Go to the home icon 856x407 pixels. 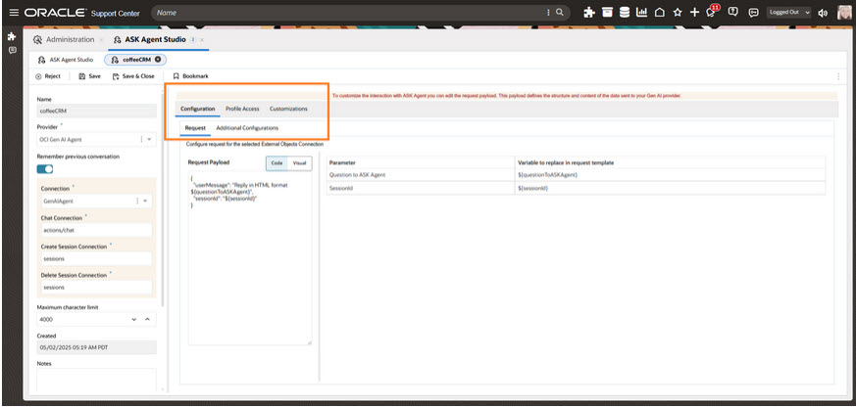pos(660,12)
